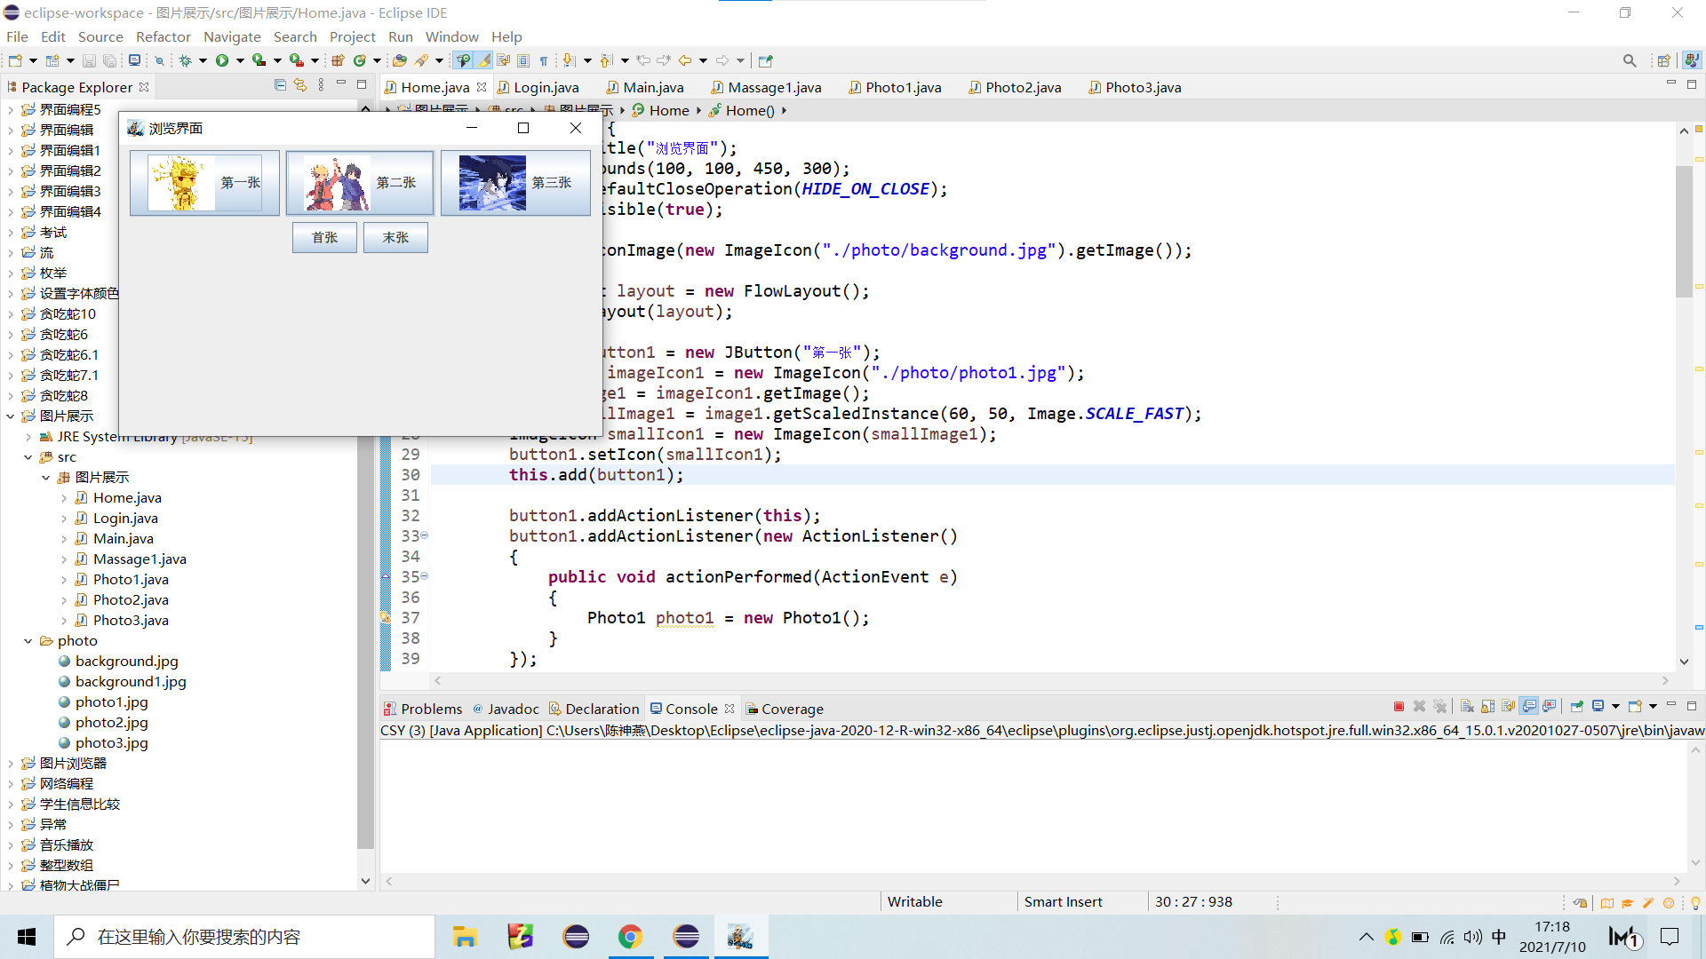1706x959 pixels.
Task: Click the Save icon in toolbar
Action: [89, 60]
